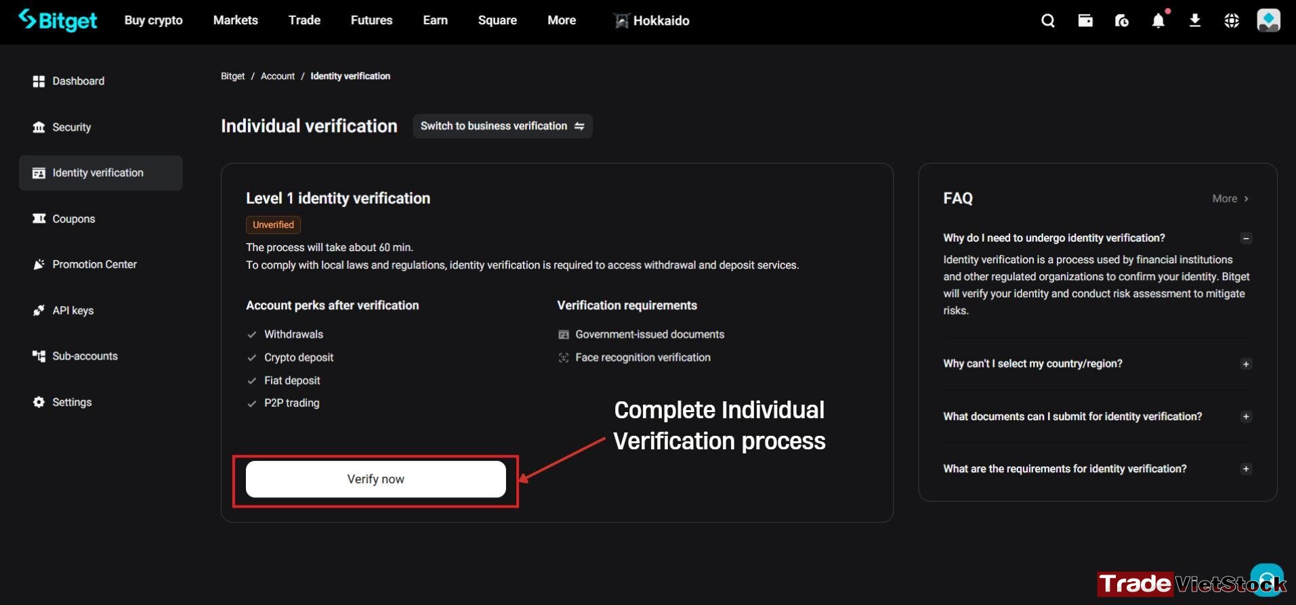Open the search icon in header
Viewport: 1296px width, 605px height.
1048,21
